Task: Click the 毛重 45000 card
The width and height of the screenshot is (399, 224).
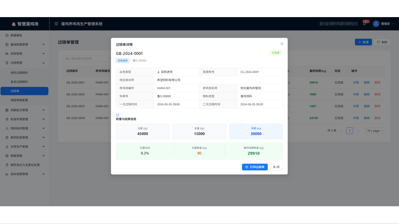Action: point(143,131)
